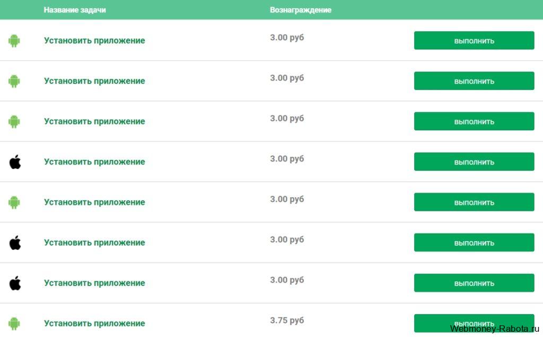543x337 pixels.
Task: Click 'Выполнить' for the third Apple task
Action: [474, 283]
